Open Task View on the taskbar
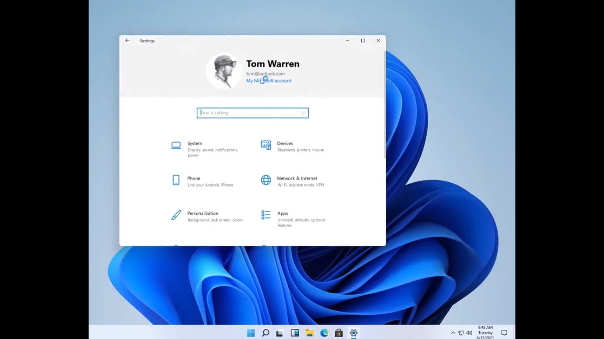The height and width of the screenshot is (339, 604). pyautogui.click(x=279, y=333)
